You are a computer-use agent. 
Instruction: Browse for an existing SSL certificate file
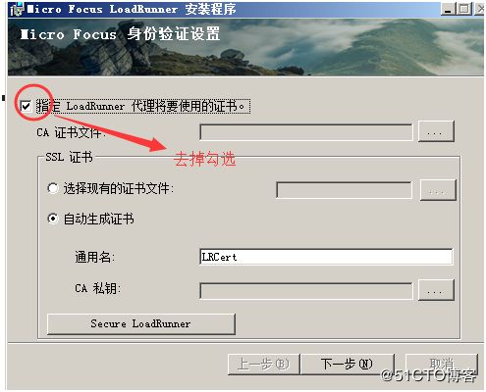(x=438, y=190)
